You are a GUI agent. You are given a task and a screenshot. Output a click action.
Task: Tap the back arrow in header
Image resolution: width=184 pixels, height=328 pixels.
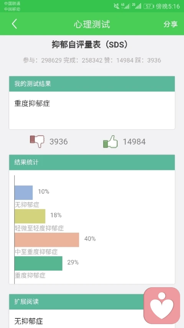[x=14, y=24]
